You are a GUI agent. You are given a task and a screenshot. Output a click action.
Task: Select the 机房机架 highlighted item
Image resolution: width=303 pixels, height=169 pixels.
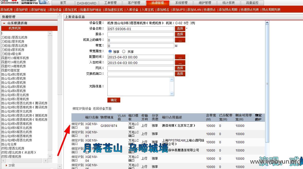[x=29, y=28]
